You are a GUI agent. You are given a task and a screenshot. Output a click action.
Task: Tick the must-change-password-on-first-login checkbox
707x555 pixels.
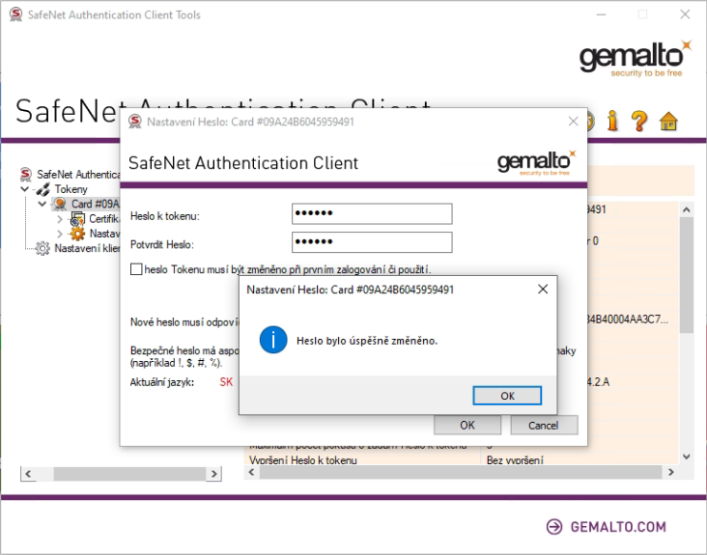click(136, 269)
